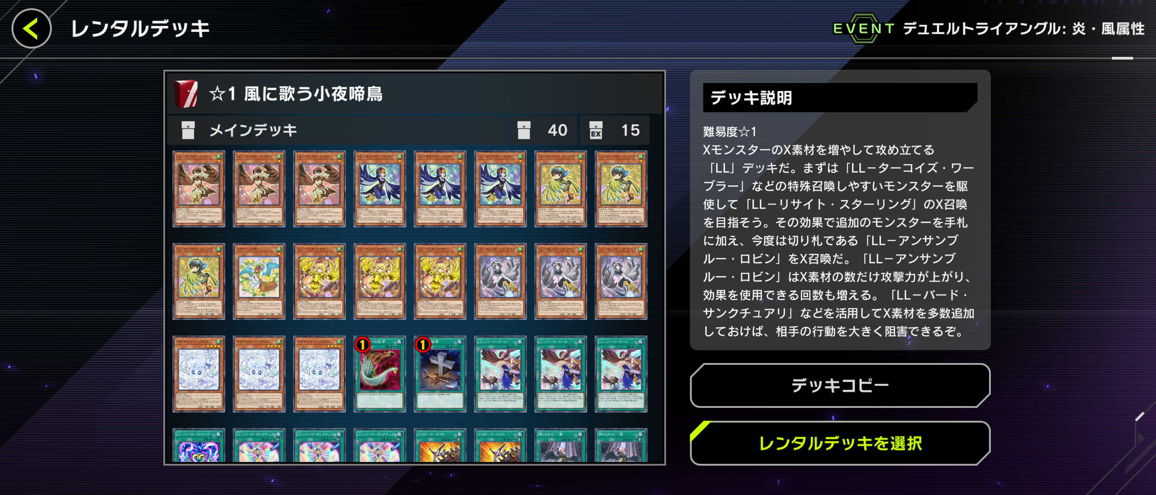Open the first yellow Beryl Canary card
The height and width of the screenshot is (495, 1156).
319,281
